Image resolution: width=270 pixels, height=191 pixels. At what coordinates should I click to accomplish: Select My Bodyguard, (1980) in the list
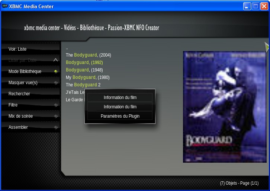[87, 77]
